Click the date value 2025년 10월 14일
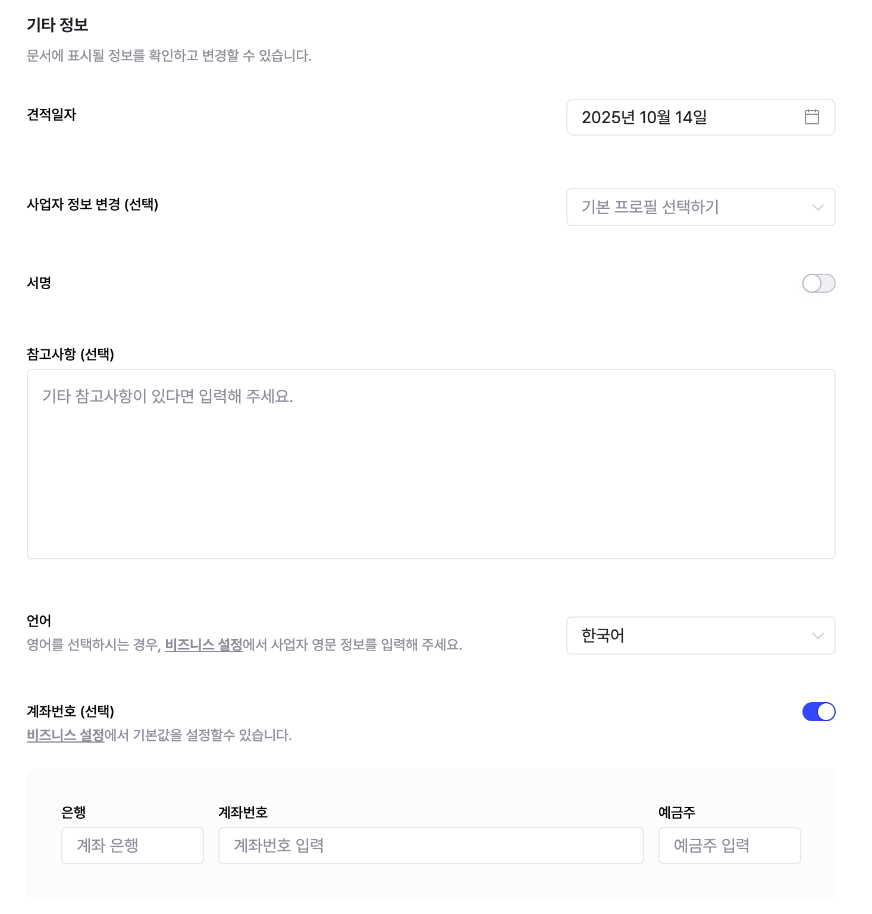 (644, 118)
